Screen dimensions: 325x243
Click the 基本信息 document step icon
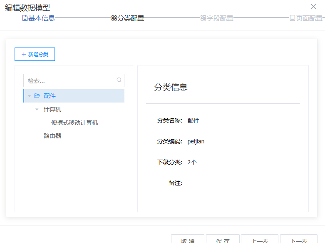tap(25, 18)
